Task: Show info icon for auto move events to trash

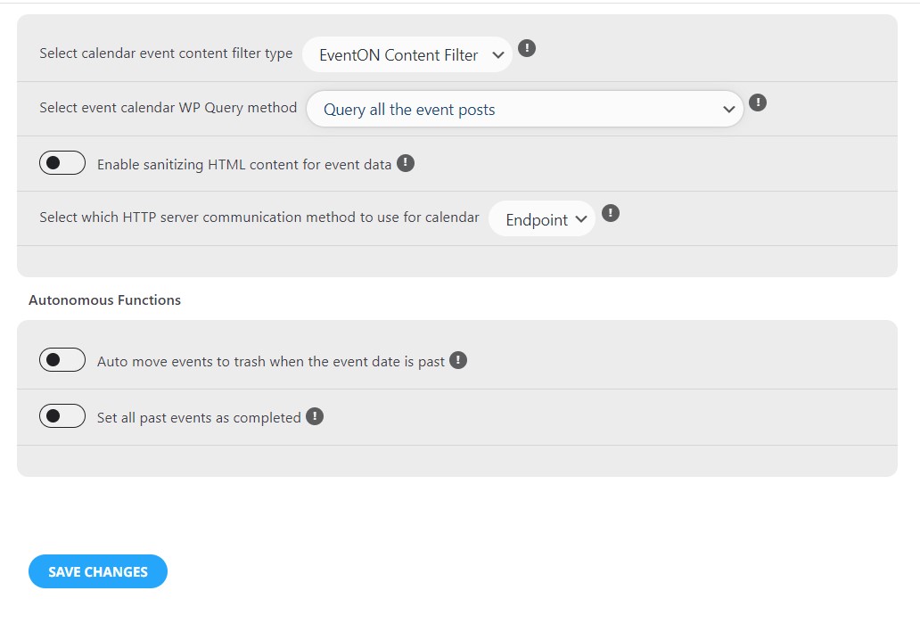Action: pos(458,360)
